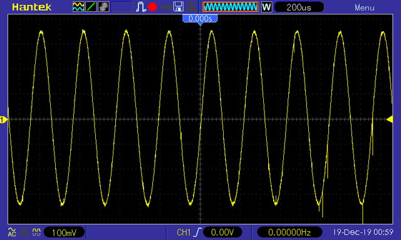
Task: Click the 200us timebase readout
Action: pos(299,7)
